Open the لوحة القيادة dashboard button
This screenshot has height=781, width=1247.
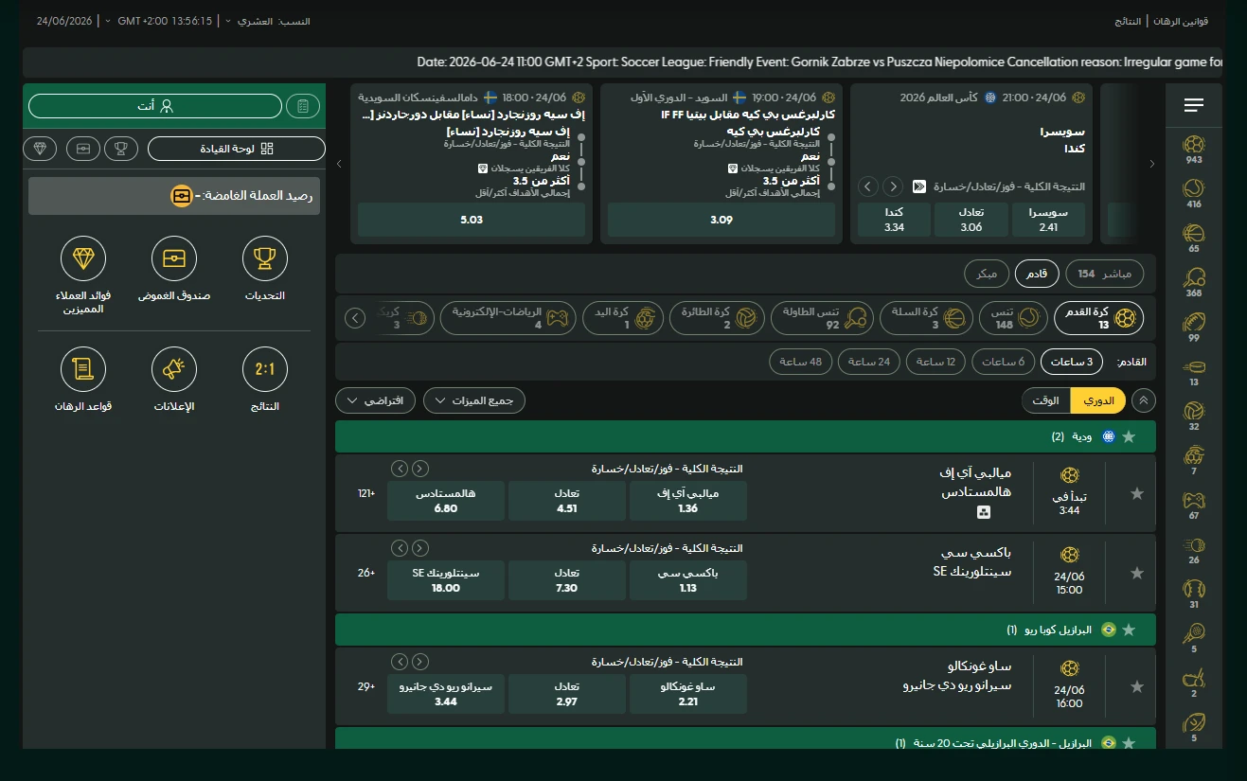pyautogui.click(x=237, y=149)
